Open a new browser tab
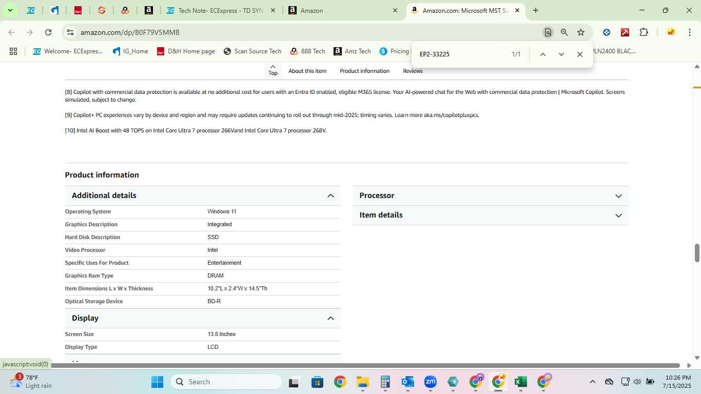This screenshot has height=394, width=701. (x=536, y=10)
